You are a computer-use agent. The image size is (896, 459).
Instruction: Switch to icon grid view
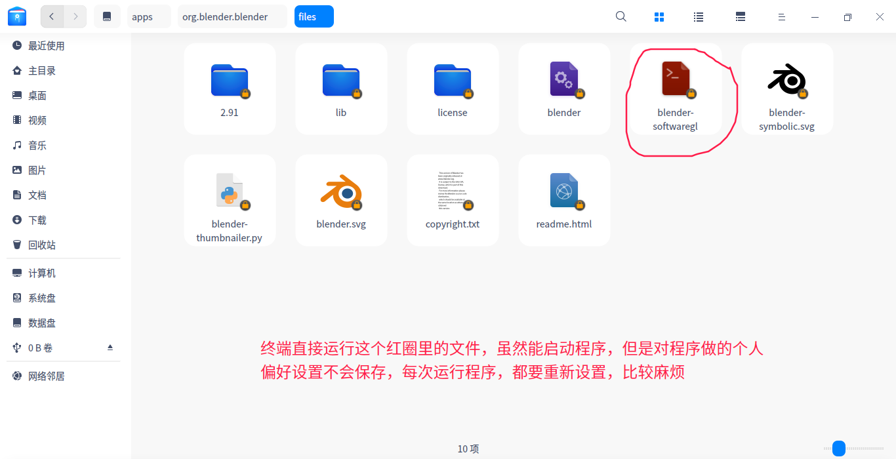(659, 17)
